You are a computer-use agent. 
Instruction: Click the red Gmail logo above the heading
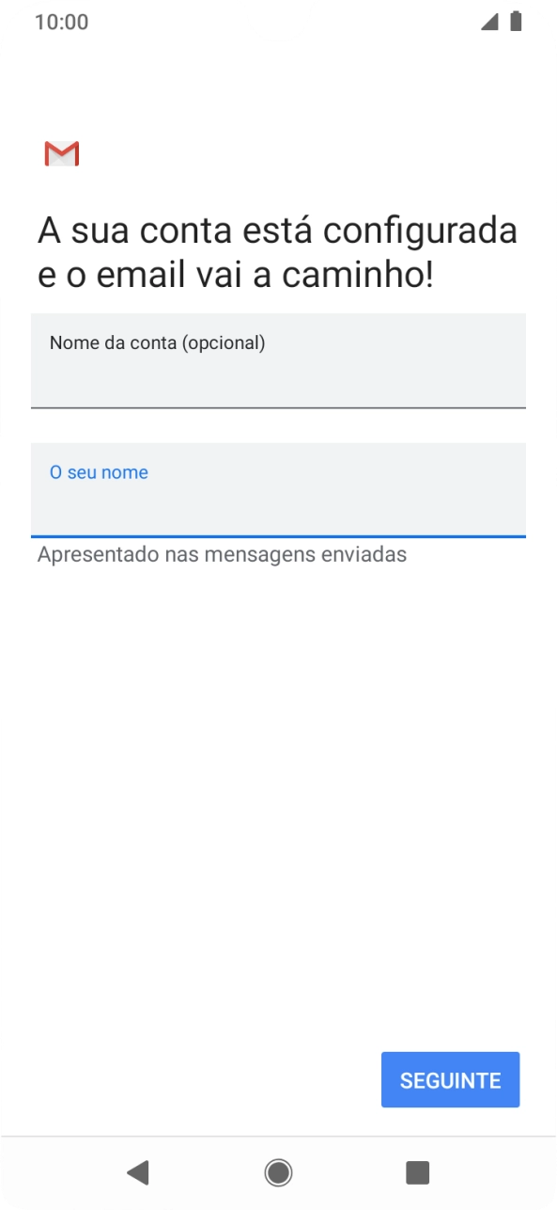point(62,152)
